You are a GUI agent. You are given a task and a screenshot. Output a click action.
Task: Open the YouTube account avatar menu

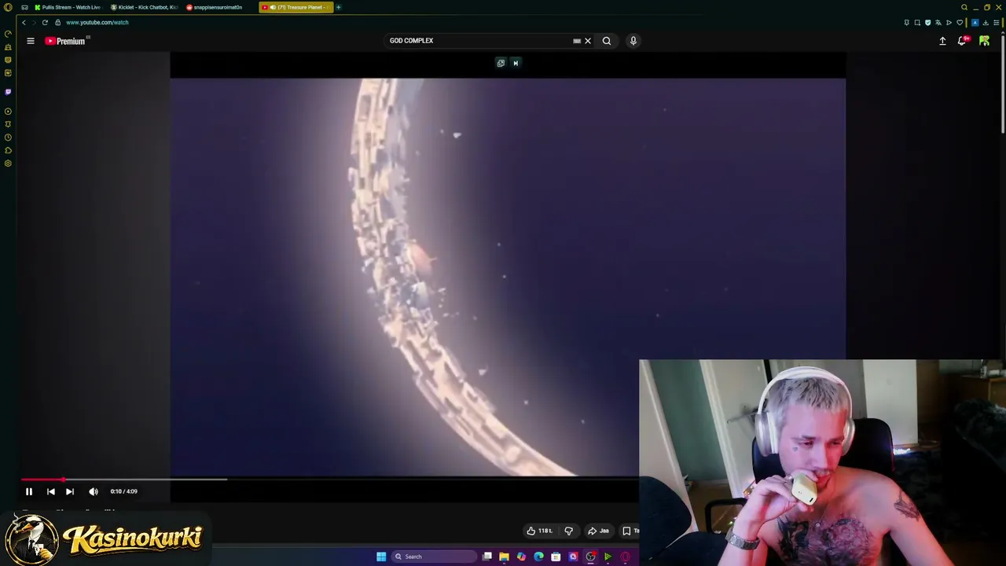pos(984,41)
